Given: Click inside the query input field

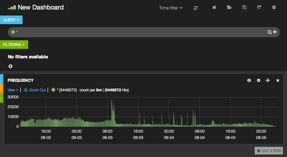Looking at the screenshot, I should pos(144,32).
